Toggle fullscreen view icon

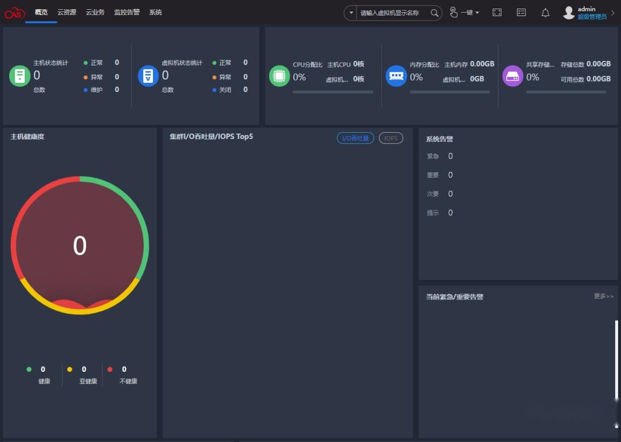click(x=497, y=13)
